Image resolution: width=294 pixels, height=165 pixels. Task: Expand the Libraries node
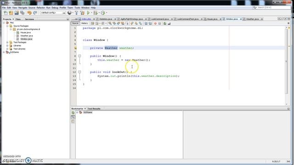[x=7, y=46]
